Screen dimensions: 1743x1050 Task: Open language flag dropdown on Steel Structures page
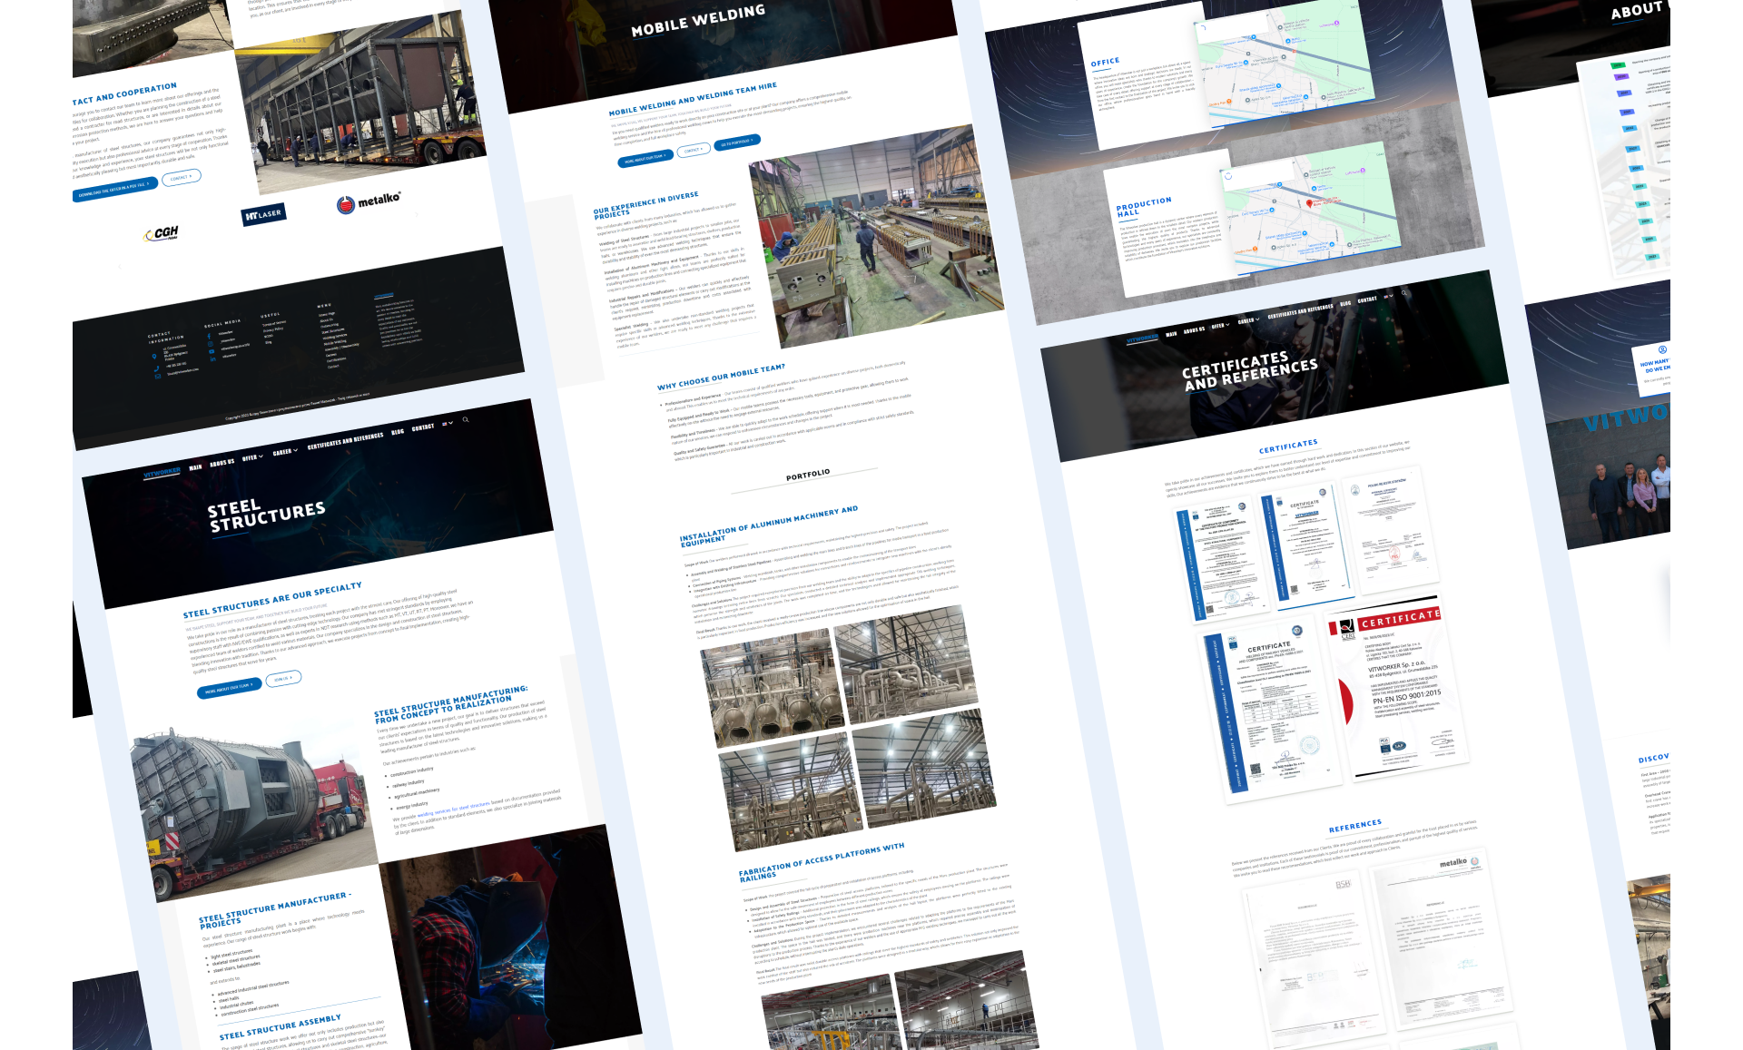(447, 423)
